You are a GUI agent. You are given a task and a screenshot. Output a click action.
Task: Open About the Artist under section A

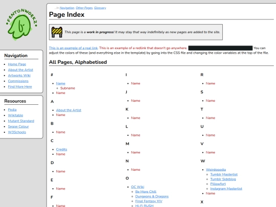(68, 110)
